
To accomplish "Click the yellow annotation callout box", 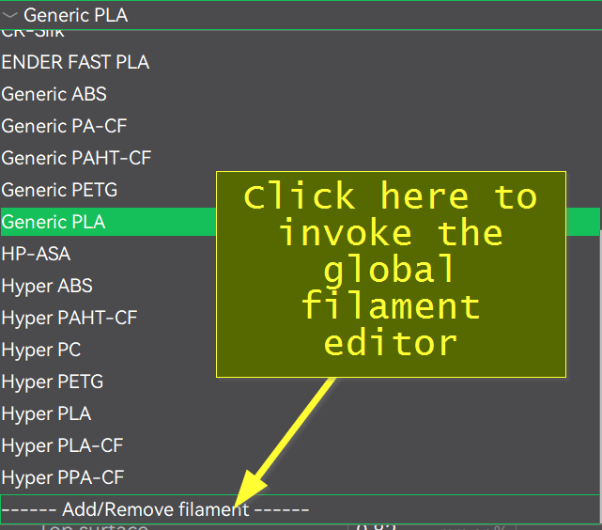I will tap(391, 274).
